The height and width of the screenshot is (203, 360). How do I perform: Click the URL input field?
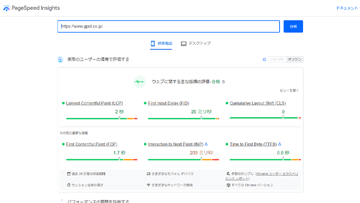(168, 27)
